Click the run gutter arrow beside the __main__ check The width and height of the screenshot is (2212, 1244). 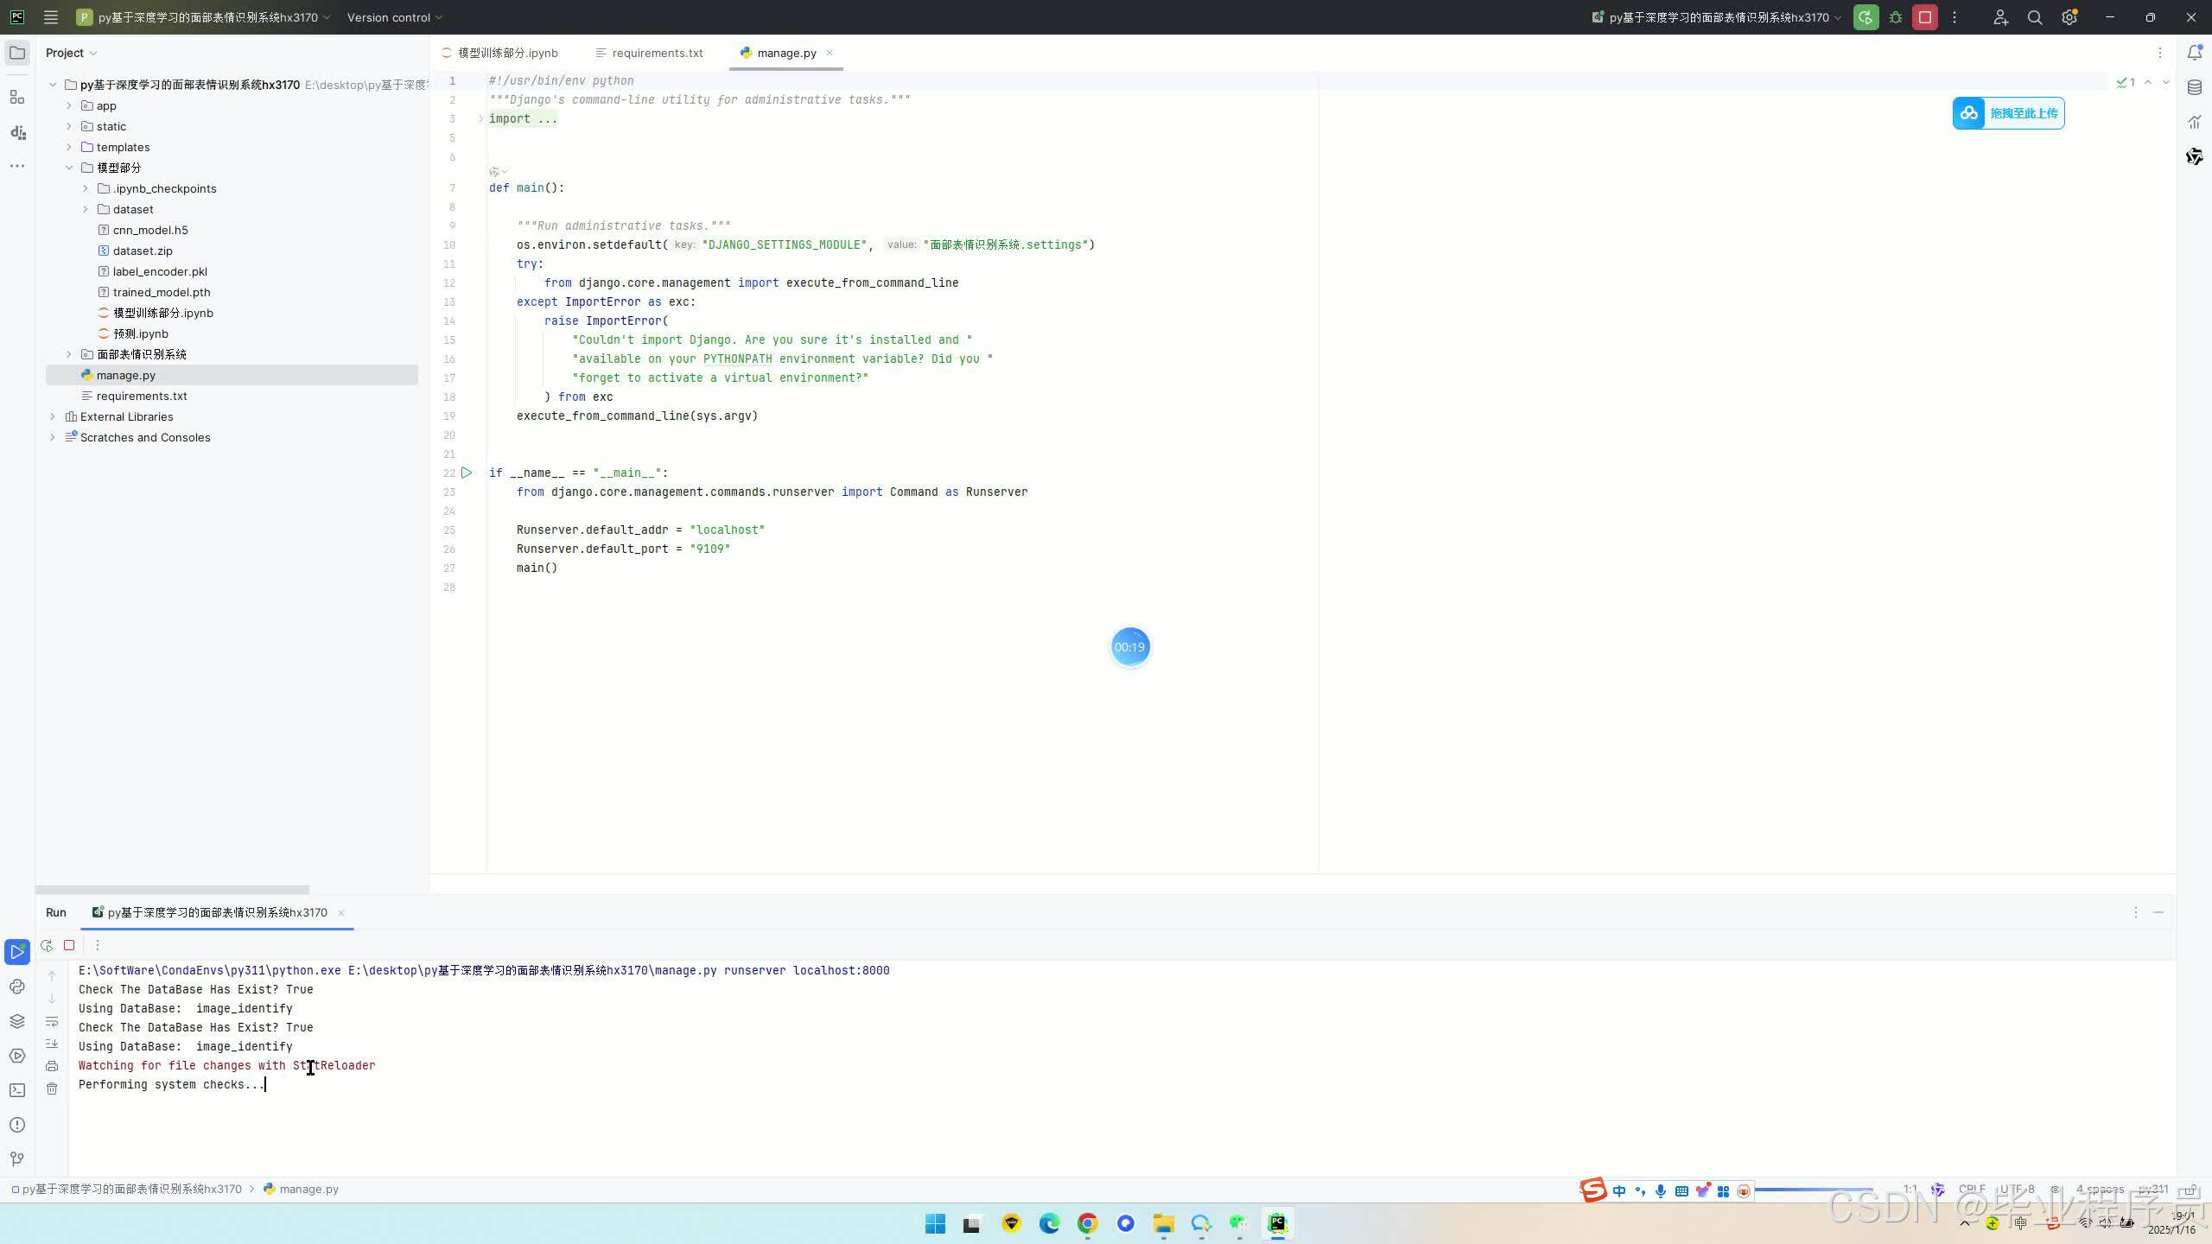(x=467, y=473)
